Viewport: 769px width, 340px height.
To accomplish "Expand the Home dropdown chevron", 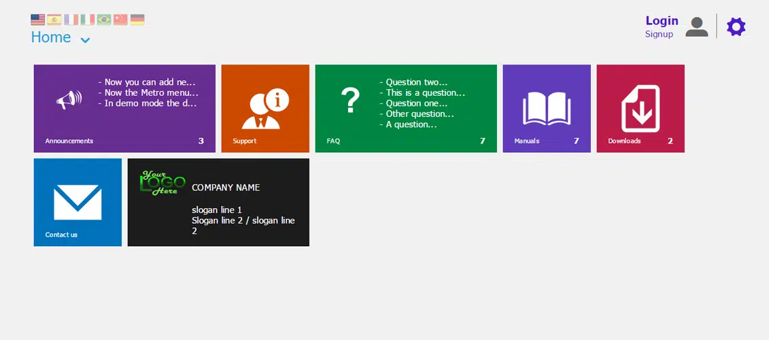I will 85,40.
